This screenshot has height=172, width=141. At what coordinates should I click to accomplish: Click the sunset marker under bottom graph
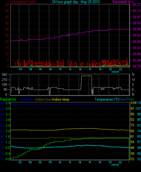[115, 165]
